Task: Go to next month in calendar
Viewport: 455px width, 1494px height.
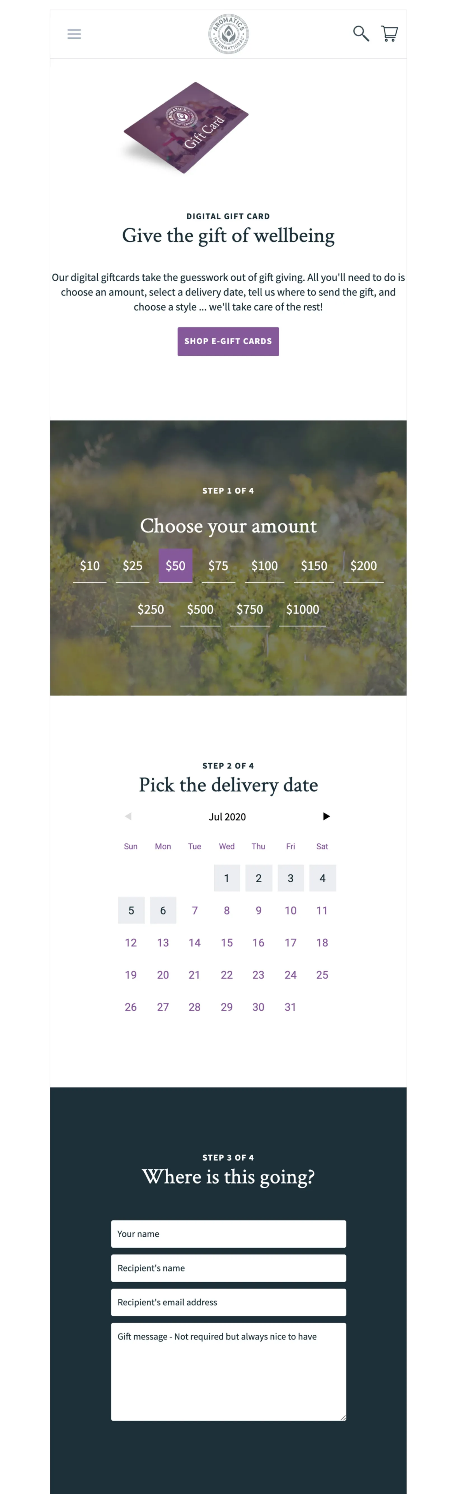Action: pyautogui.click(x=326, y=817)
